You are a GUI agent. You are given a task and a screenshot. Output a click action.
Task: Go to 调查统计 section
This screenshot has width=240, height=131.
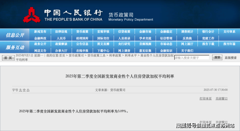point(187,32)
